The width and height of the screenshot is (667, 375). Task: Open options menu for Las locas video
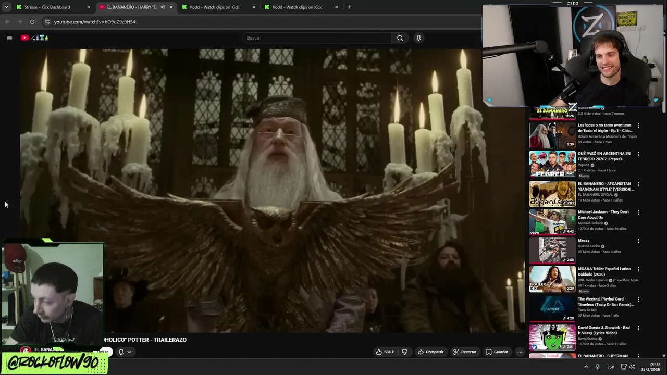[x=638, y=126]
